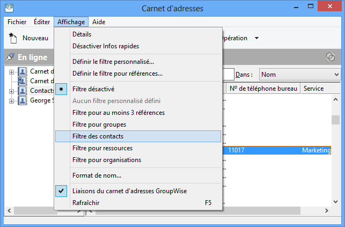The height and width of the screenshot is (227, 345).
Task: Maximize the Carnet d'adresses window
Action: [x=311, y=6]
